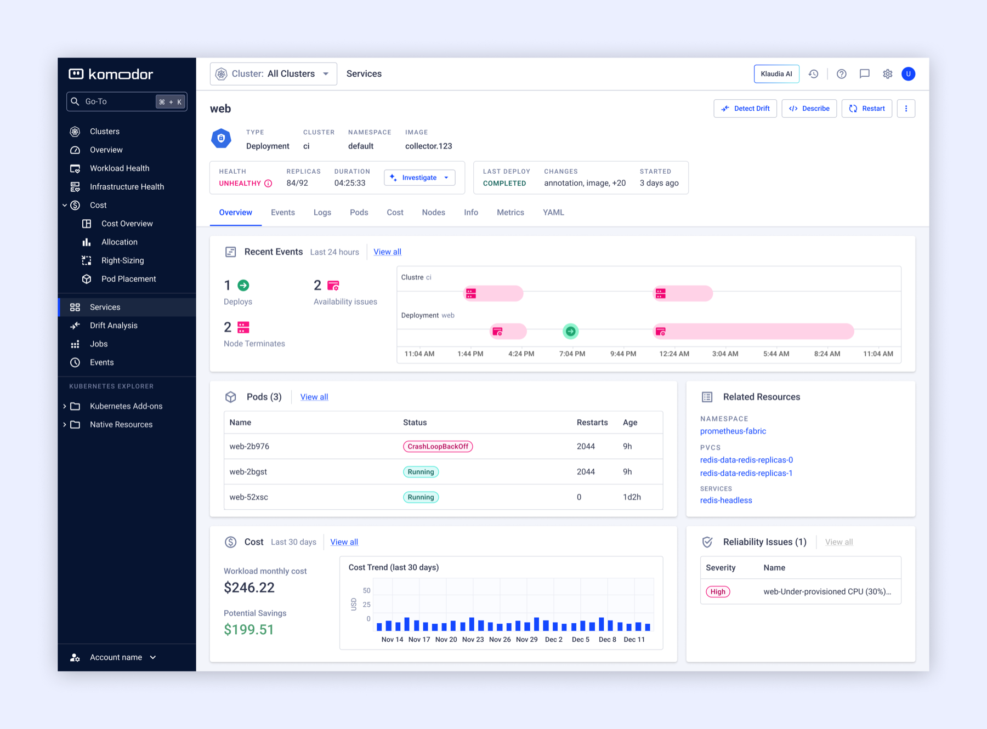Expand Kubernetes Add-ons folder
Screen dimensions: 987x729
click(x=65, y=406)
